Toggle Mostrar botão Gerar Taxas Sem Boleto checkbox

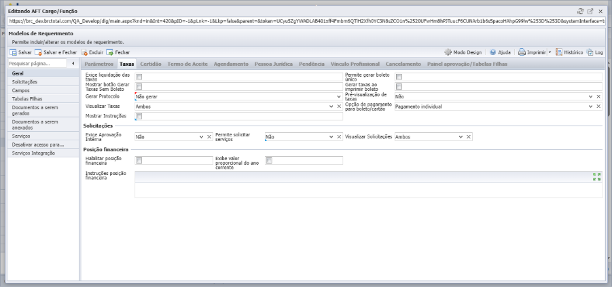[x=139, y=87]
